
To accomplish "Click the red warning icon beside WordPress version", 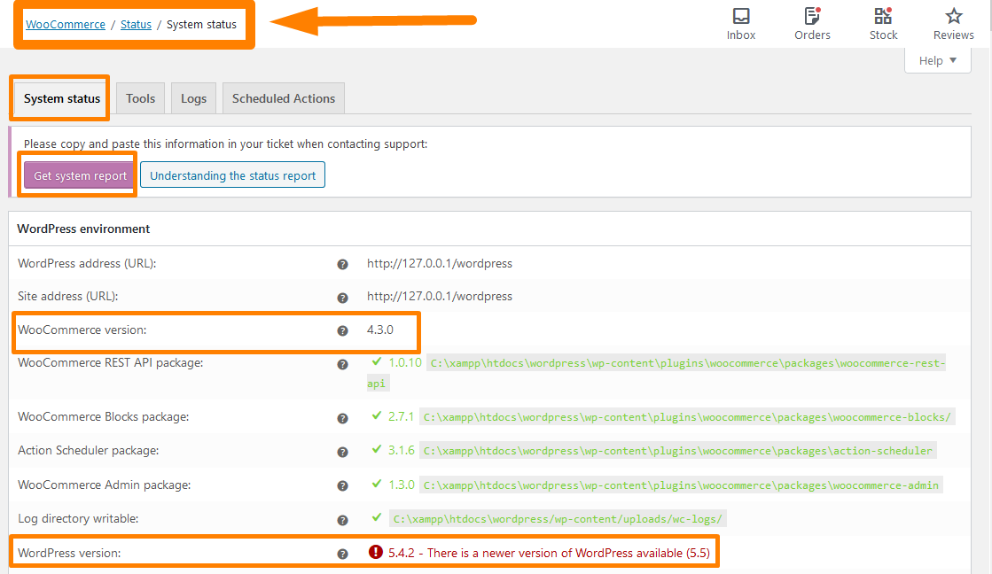I will (x=375, y=552).
